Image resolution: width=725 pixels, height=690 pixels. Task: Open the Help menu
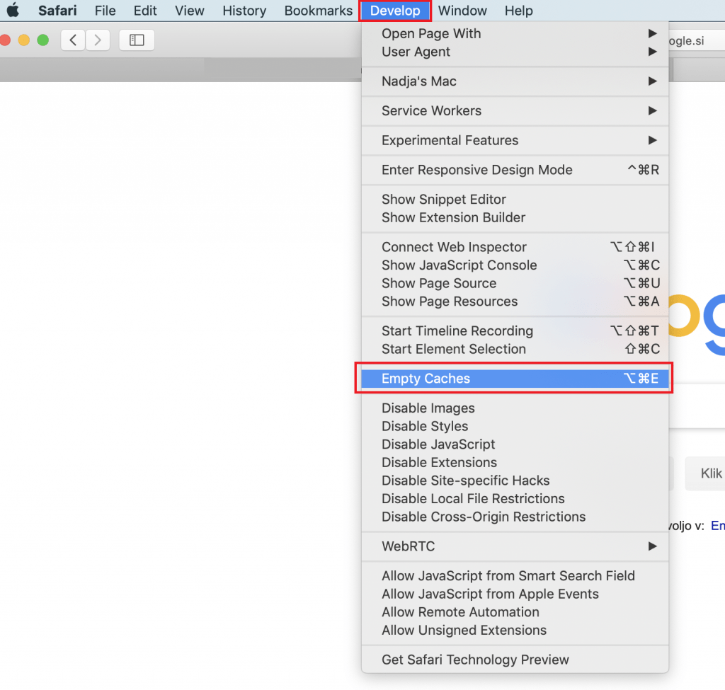pyautogui.click(x=519, y=10)
